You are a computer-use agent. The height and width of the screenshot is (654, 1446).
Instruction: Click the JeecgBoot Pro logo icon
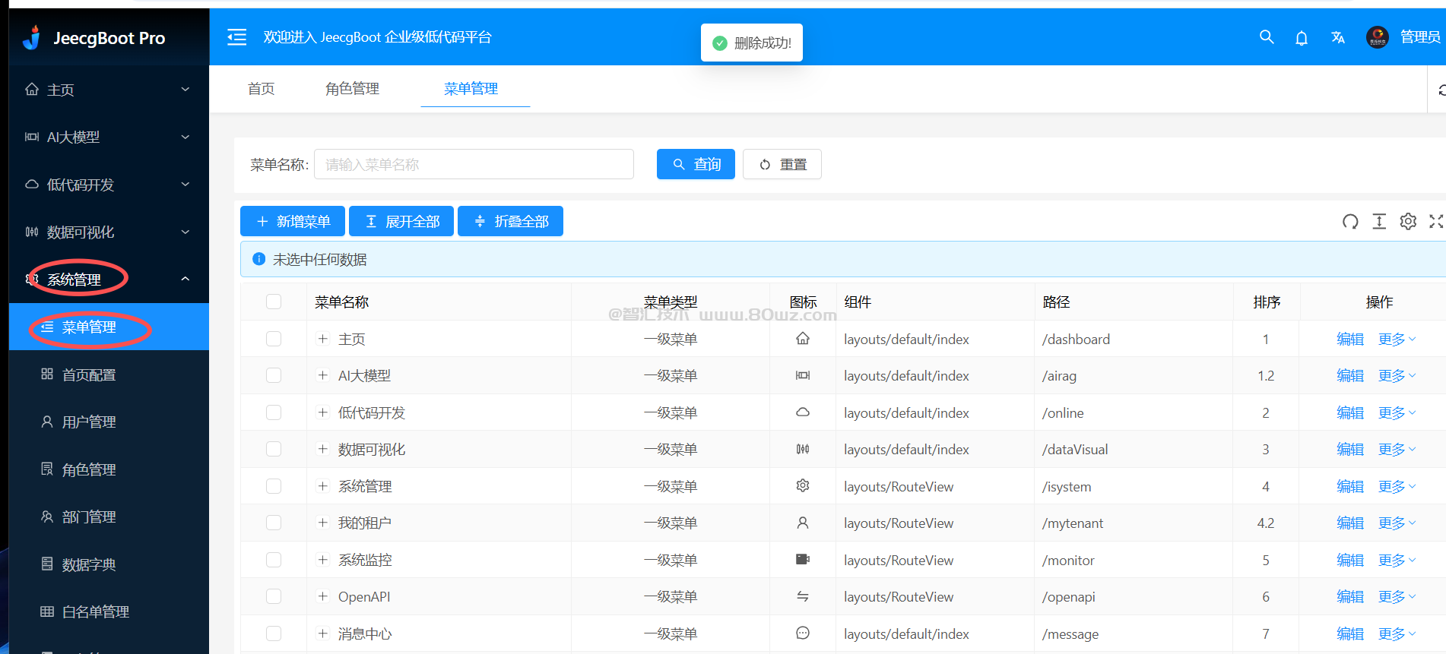click(x=32, y=37)
